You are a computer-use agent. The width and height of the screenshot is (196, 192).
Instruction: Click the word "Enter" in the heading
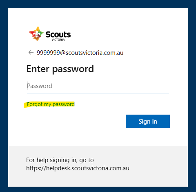tap(38, 69)
